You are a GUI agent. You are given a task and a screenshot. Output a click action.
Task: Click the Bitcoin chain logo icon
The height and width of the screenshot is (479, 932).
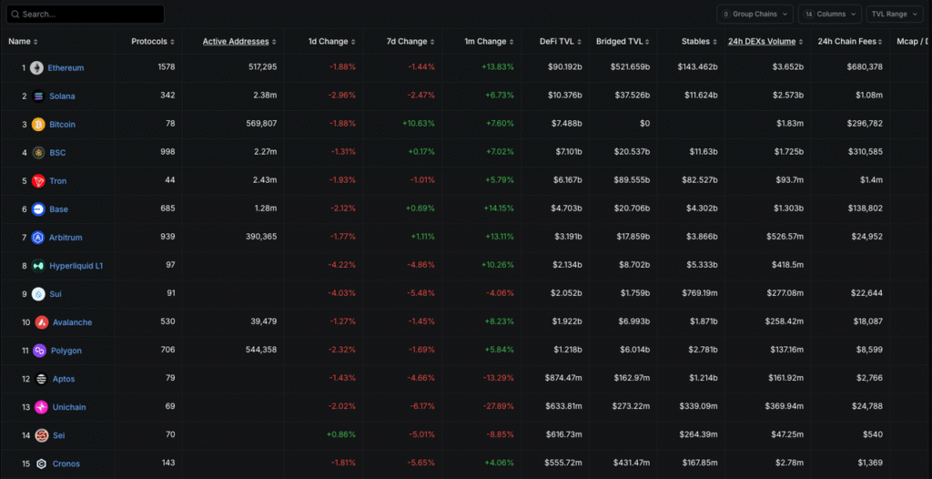(38, 125)
